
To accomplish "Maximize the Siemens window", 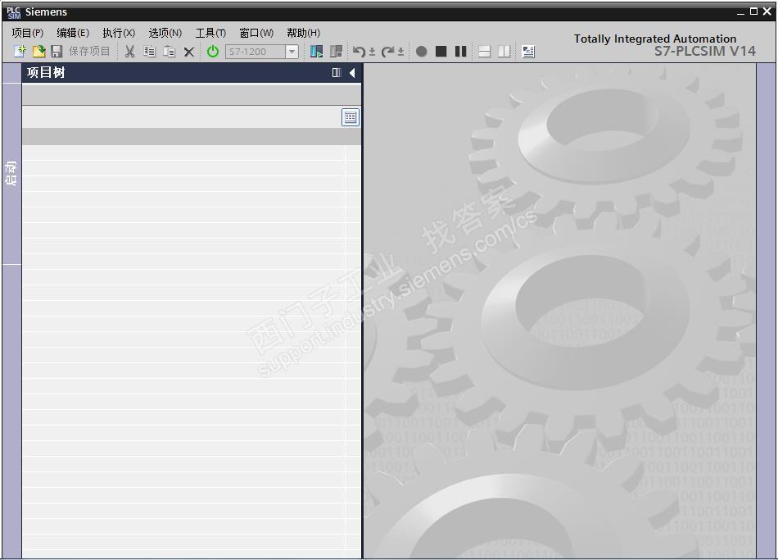I will pos(753,11).
